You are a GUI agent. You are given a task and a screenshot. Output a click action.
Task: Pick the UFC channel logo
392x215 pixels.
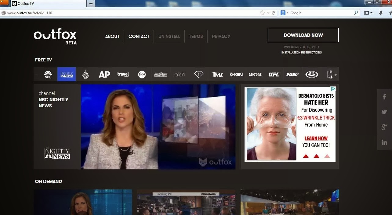pyautogui.click(x=274, y=75)
